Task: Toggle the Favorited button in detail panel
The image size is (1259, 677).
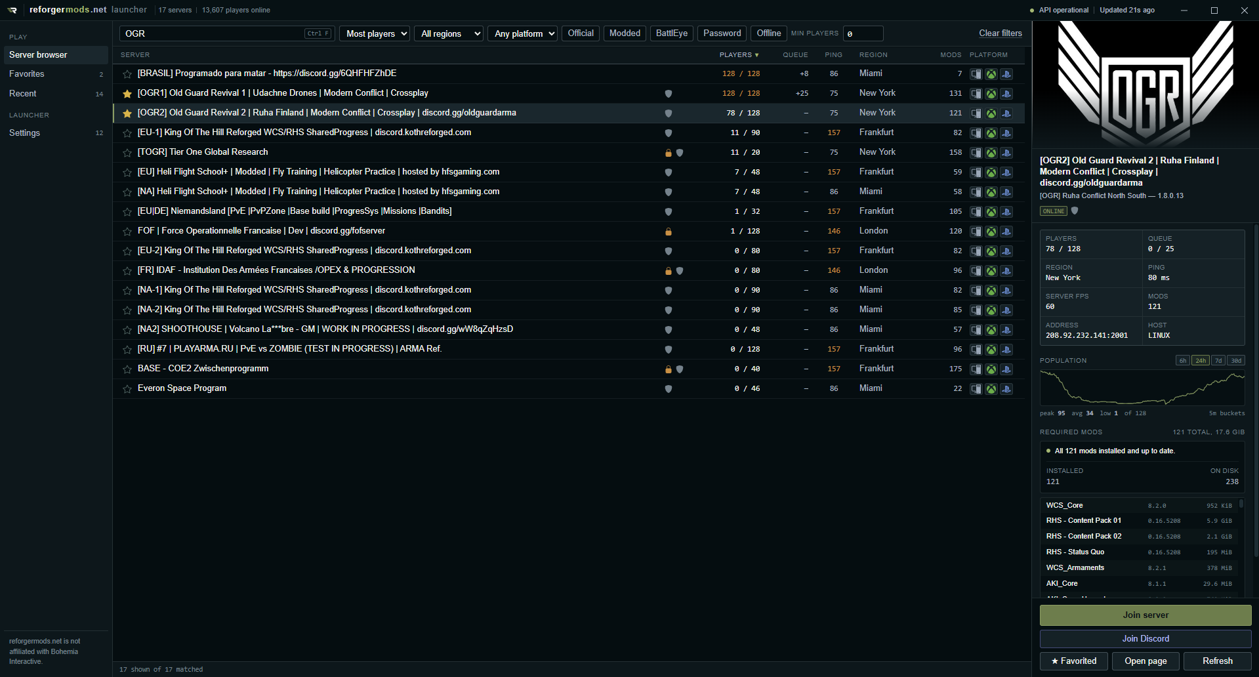Action: point(1074,661)
